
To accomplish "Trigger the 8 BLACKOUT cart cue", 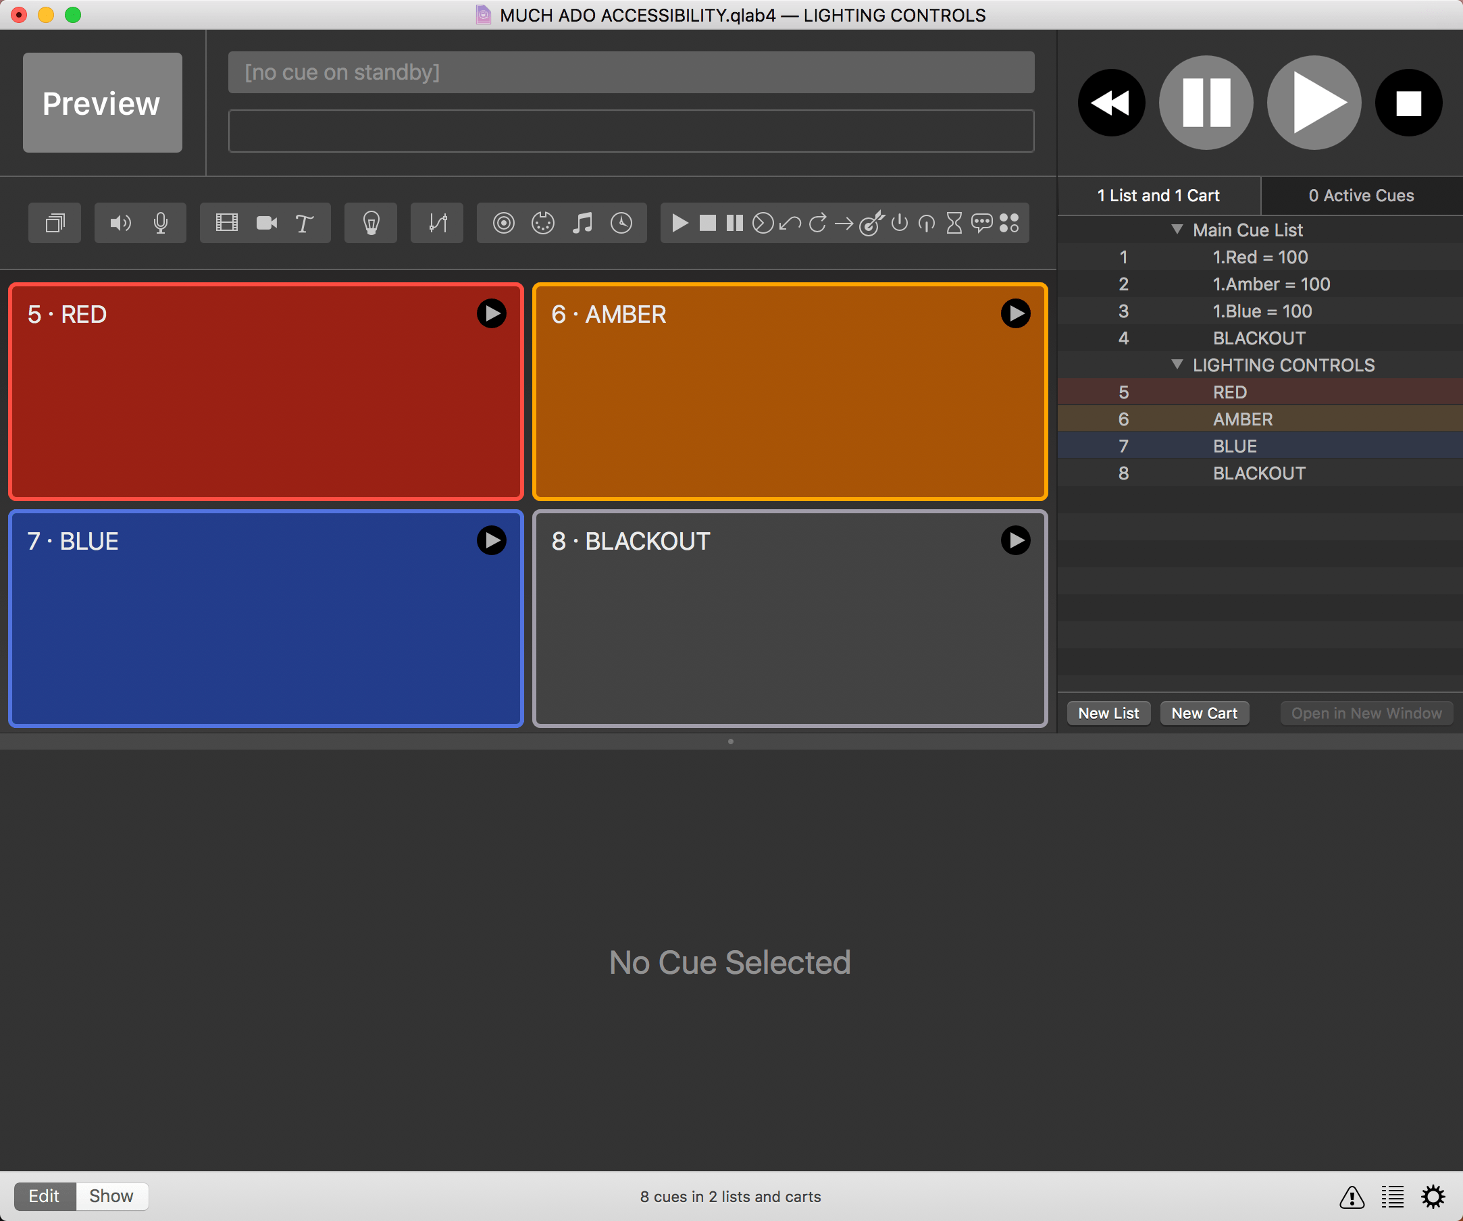I will pos(1016,540).
